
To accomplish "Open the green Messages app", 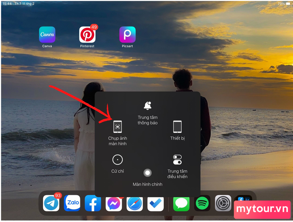I will tap(181, 204).
